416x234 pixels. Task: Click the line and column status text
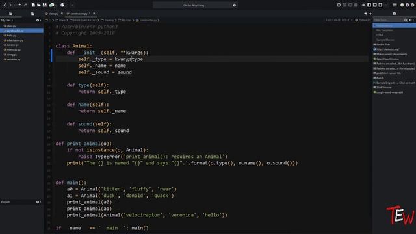pyautogui.click(x=333, y=20)
